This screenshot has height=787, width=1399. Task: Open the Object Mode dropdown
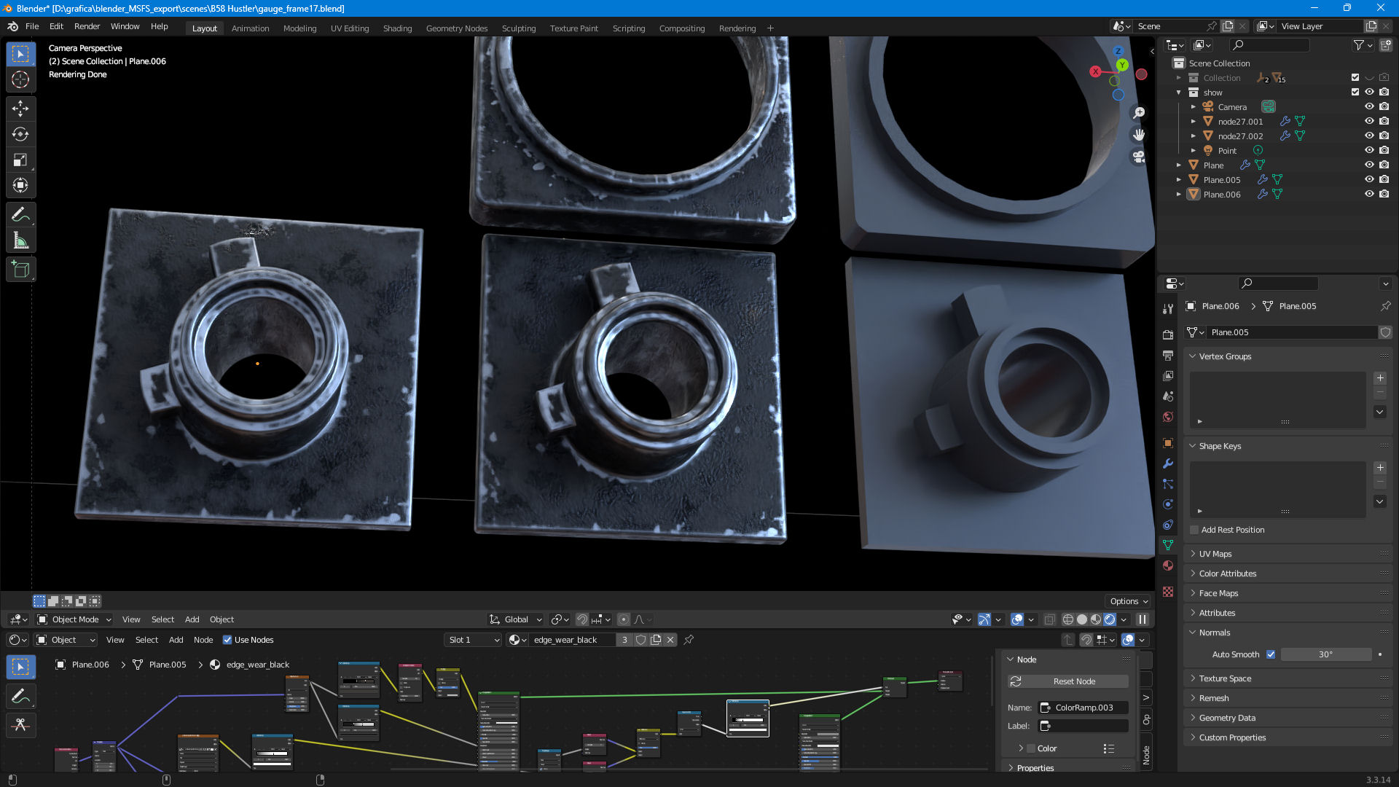74,619
